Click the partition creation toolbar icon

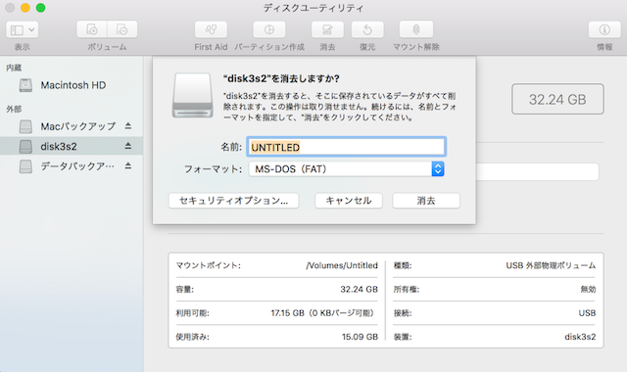(x=269, y=29)
